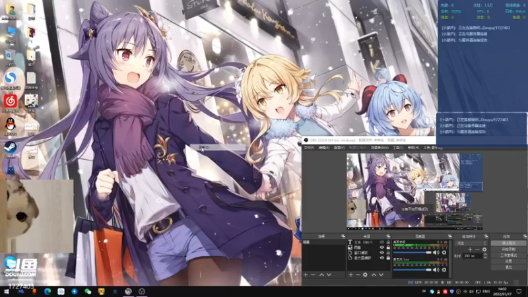This screenshot has height=297, width=528.
Task: Open the scene transition type dropdown
Action: pos(471,243)
